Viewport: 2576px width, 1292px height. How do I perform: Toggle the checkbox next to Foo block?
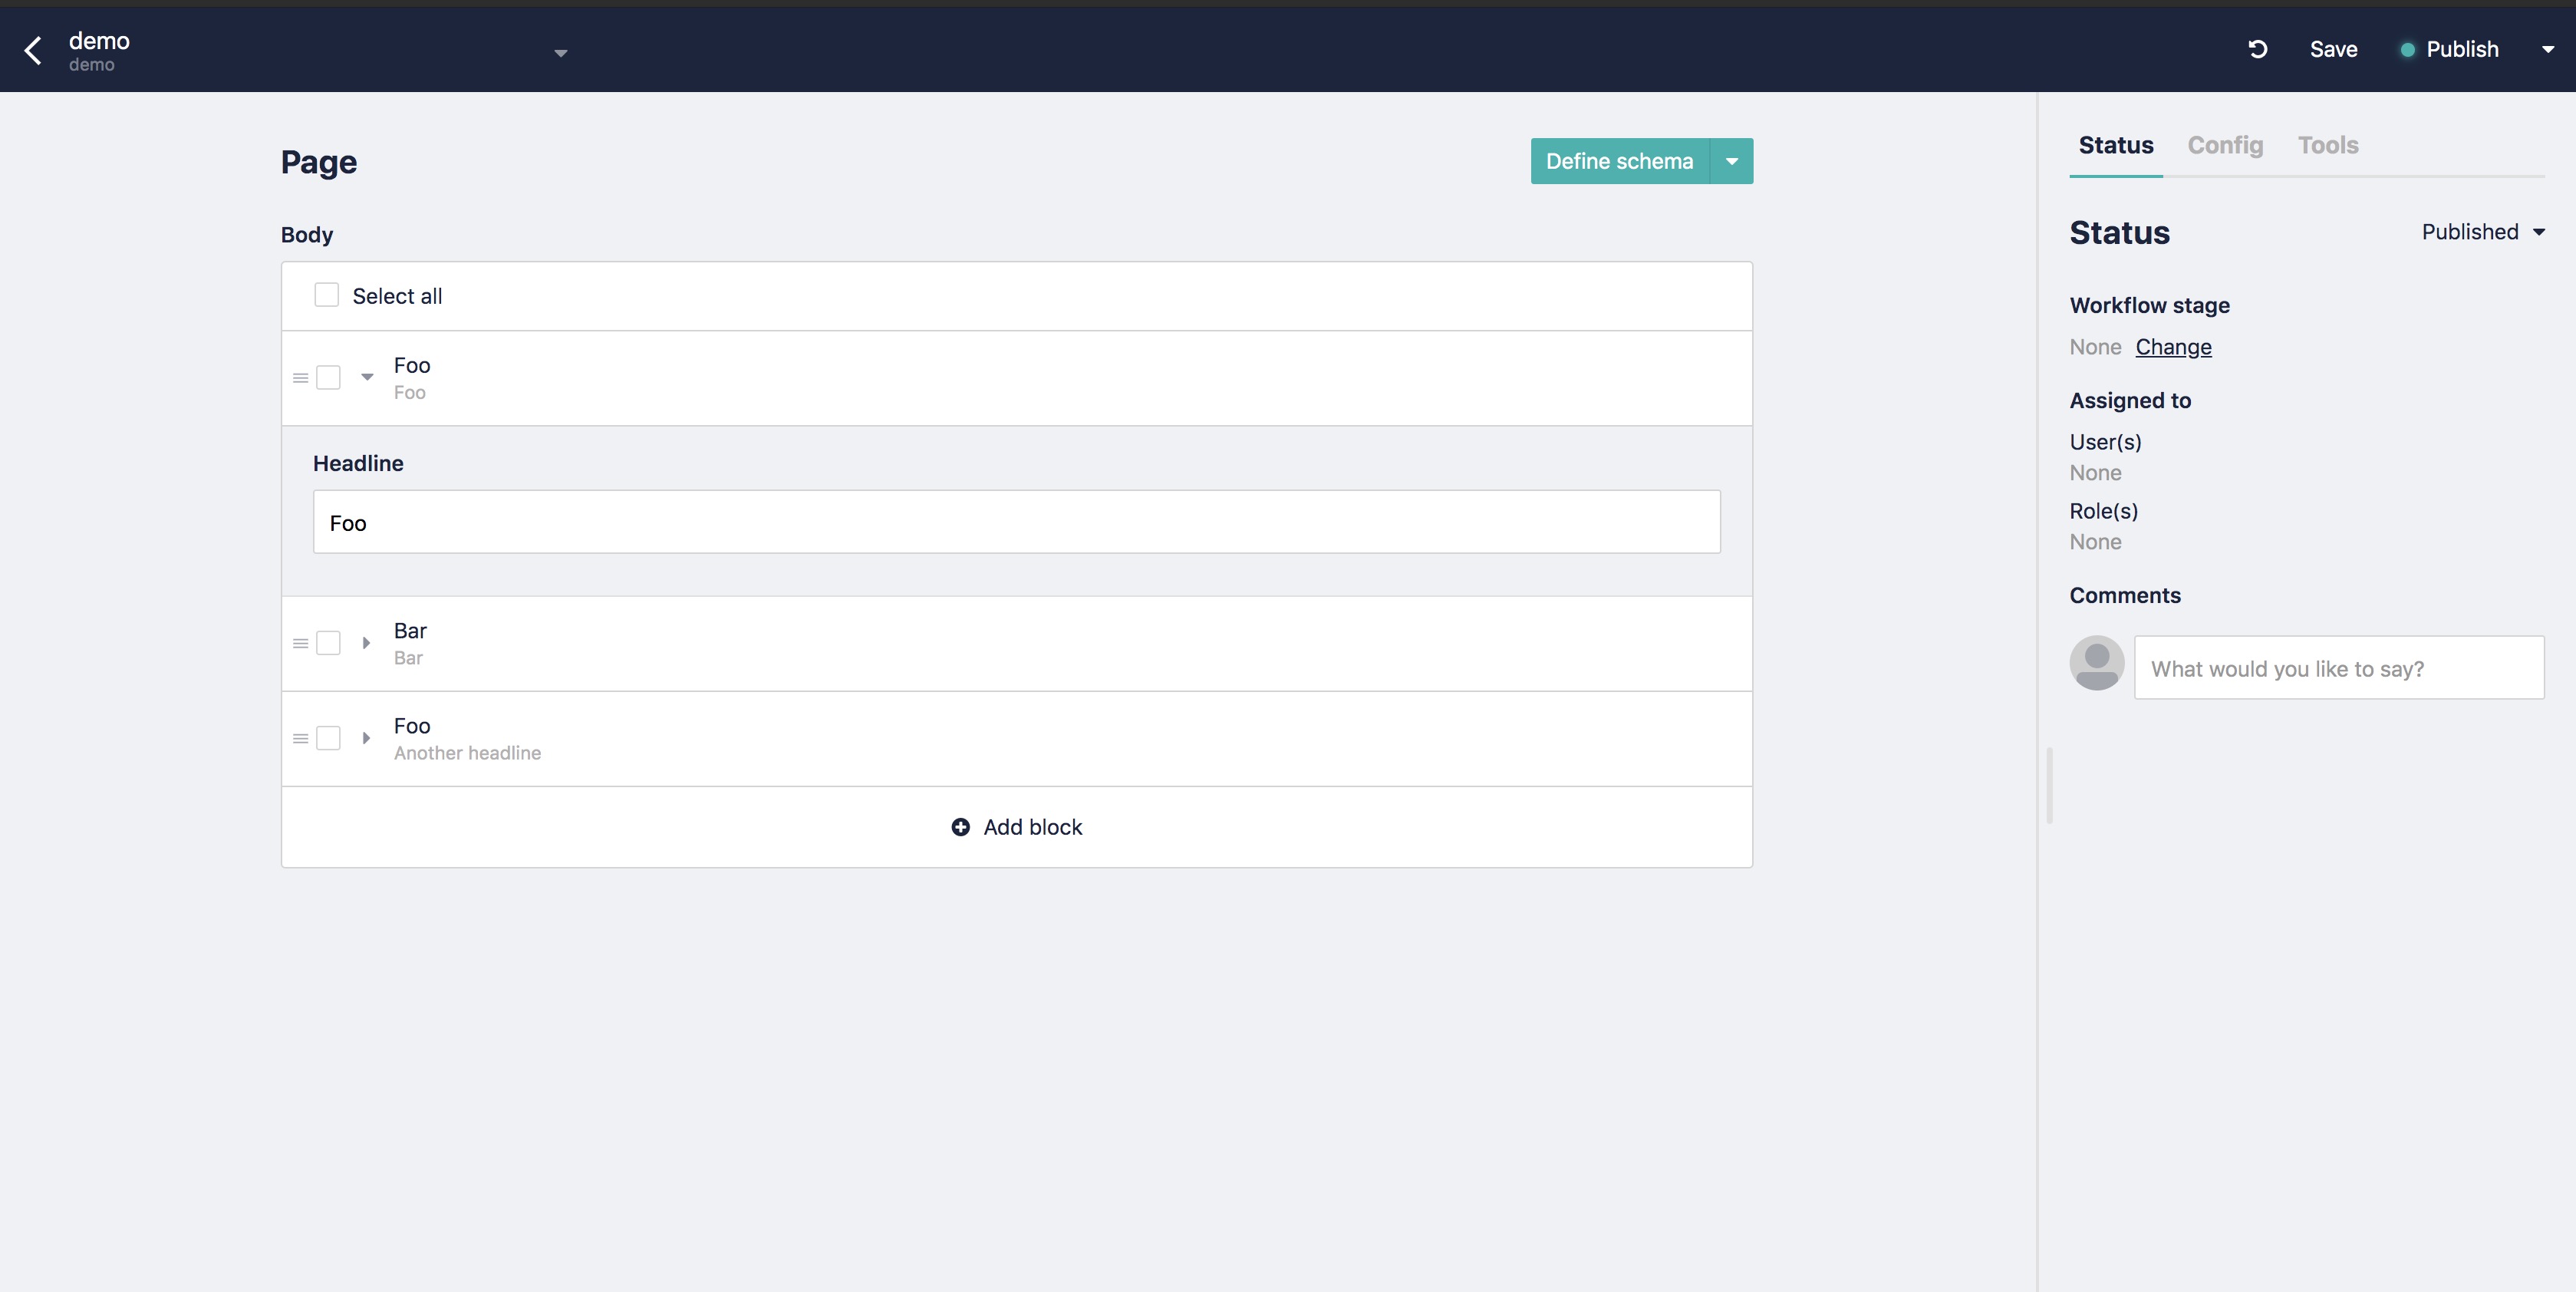tap(328, 376)
